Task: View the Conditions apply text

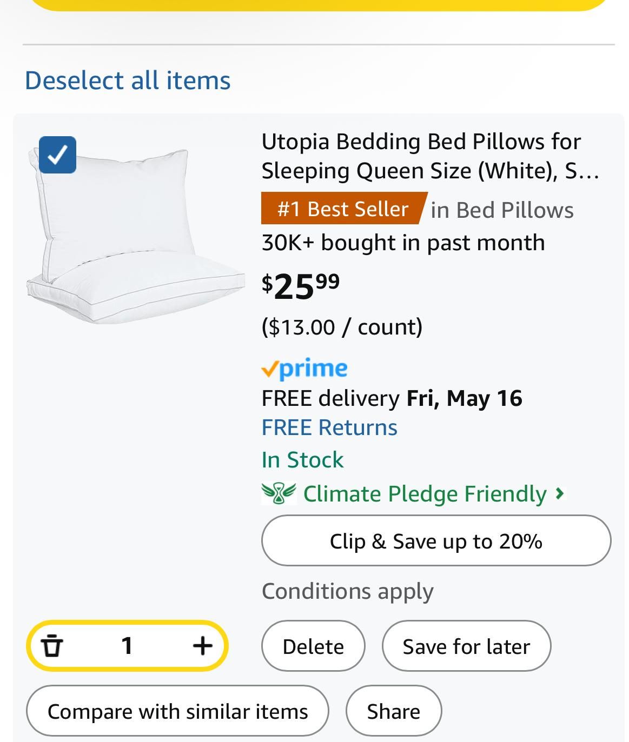Action: tap(347, 591)
